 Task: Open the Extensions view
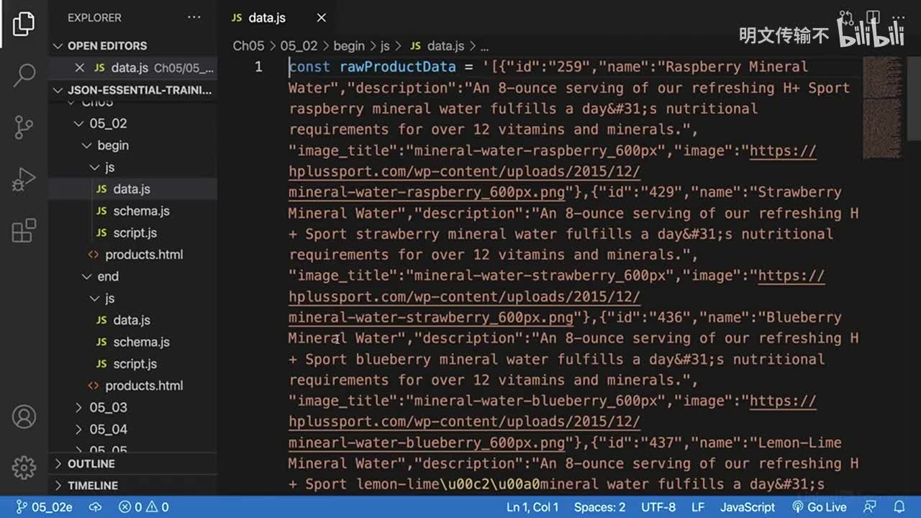[x=24, y=231]
